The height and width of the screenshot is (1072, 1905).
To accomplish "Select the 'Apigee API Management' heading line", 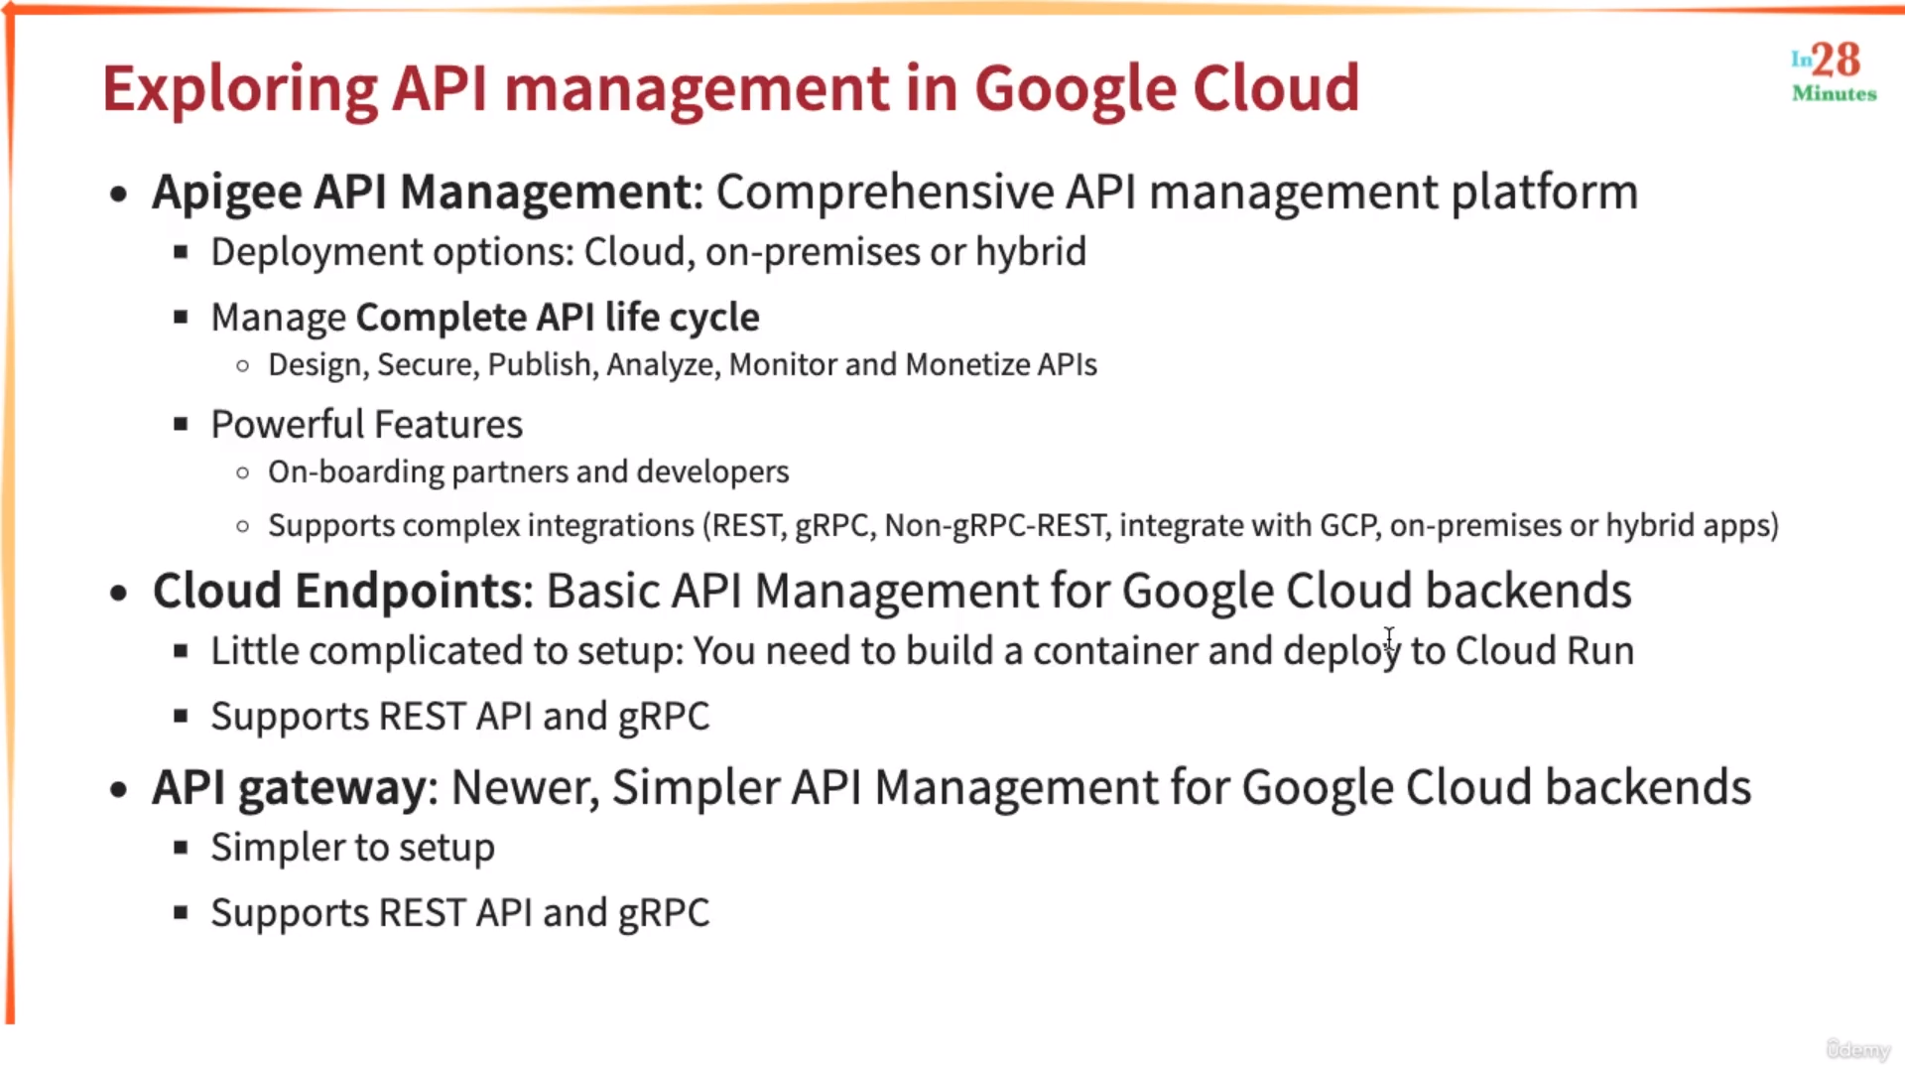I will coord(895,192).
